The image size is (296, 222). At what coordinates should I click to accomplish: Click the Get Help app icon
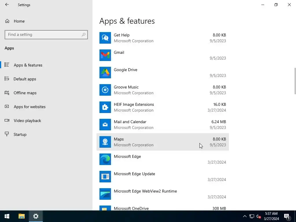tap(105, 38)
